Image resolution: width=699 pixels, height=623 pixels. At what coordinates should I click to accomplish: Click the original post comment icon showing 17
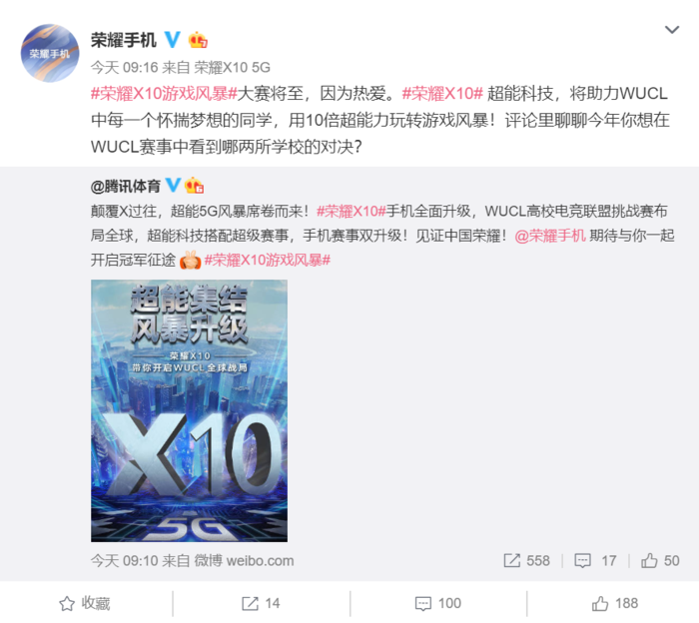click(x=595, y=561)
